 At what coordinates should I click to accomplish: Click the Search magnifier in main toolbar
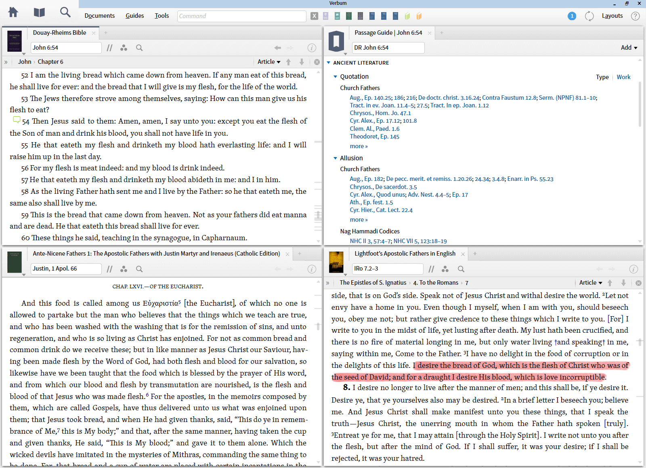coord(65,13)
